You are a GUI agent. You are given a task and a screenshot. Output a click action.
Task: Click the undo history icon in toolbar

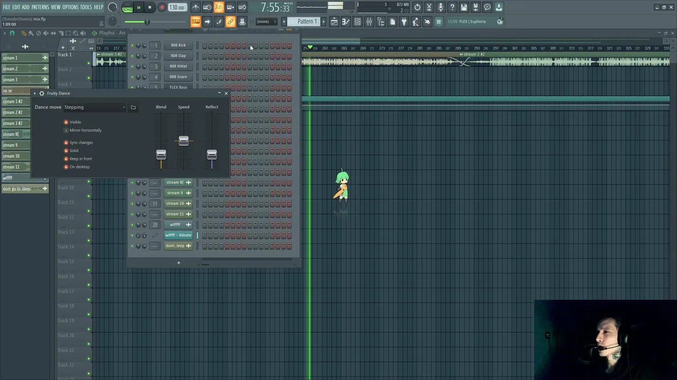click(x=417, y=7)
